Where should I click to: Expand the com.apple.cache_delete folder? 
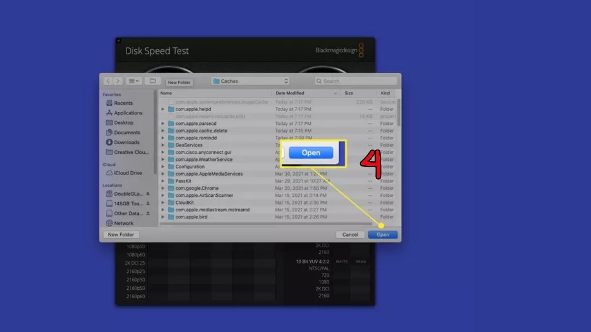pos(163,131)
